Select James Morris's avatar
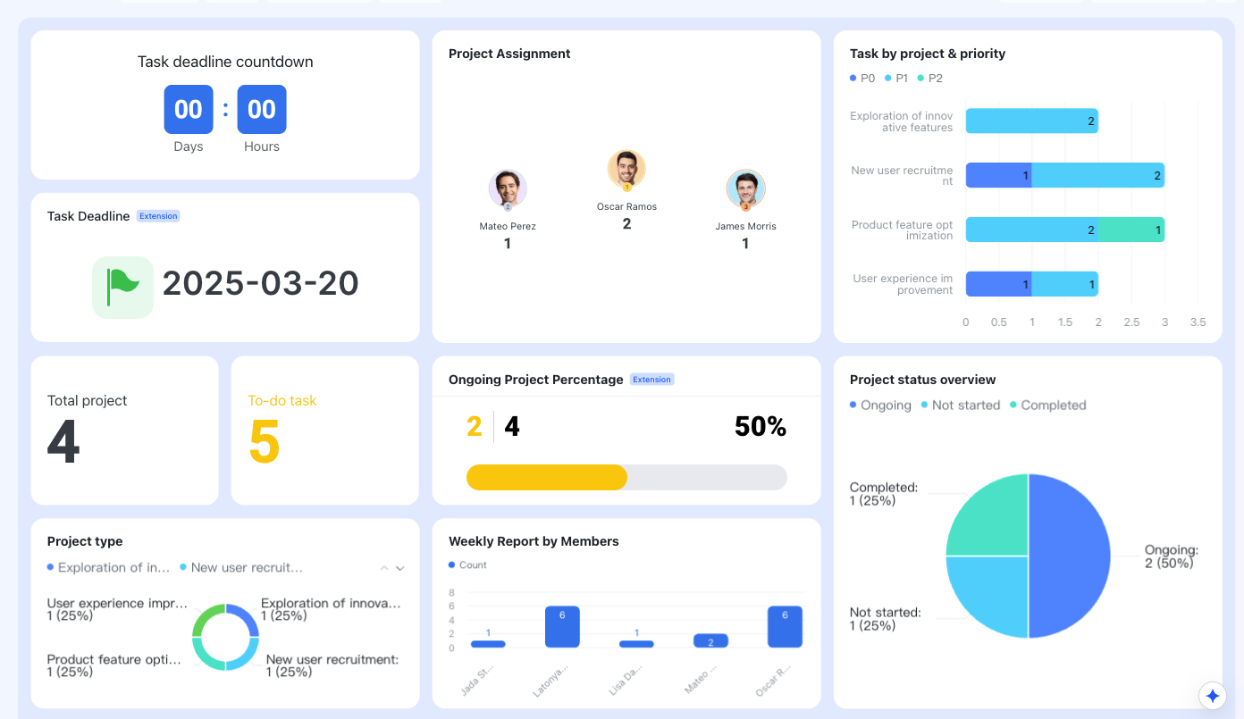This screenshot has height=719, width=1244. 745,188
